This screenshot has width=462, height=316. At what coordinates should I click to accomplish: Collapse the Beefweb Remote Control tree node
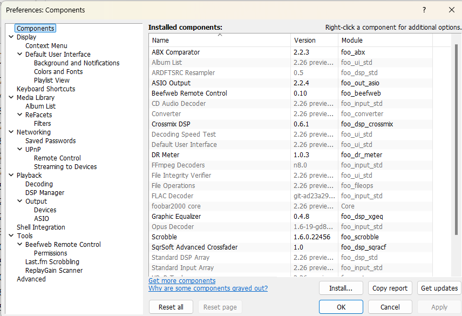coord(20,244)
